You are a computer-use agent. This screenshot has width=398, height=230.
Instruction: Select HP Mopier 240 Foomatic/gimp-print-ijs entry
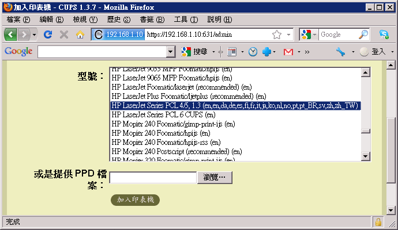(235, 124)
